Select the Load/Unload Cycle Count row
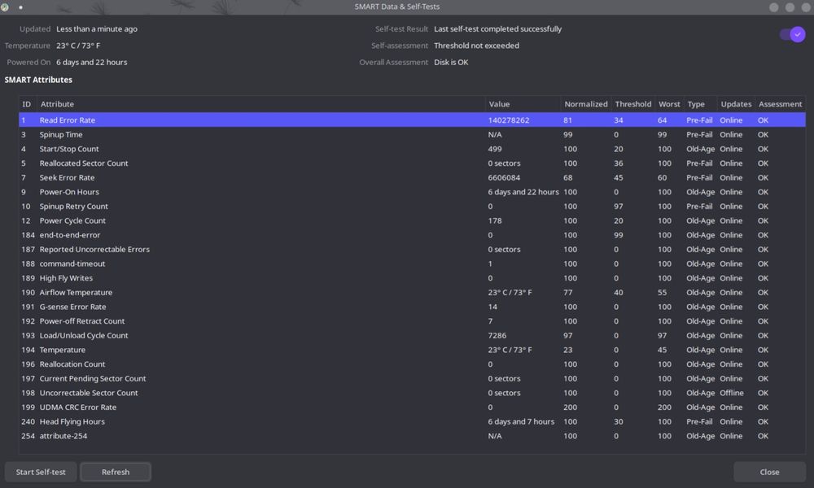Screen dimensions: 814x488 click(412, 336)
